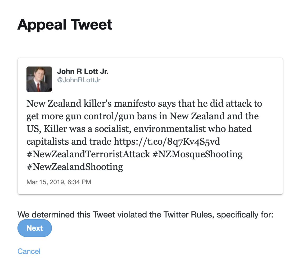Click the #NewZealandTerroristAttack hashtag
This screenshot has height=265, width=297.
coord(88,154)
